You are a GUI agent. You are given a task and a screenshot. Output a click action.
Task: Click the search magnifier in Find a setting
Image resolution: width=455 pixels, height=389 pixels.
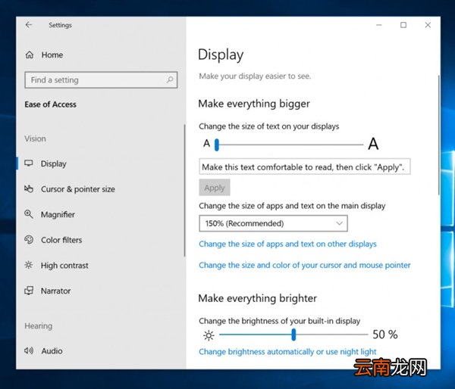170,79
